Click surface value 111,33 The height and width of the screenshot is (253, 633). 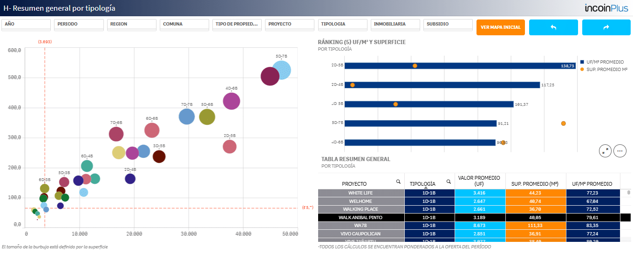(x=535, y=225)
